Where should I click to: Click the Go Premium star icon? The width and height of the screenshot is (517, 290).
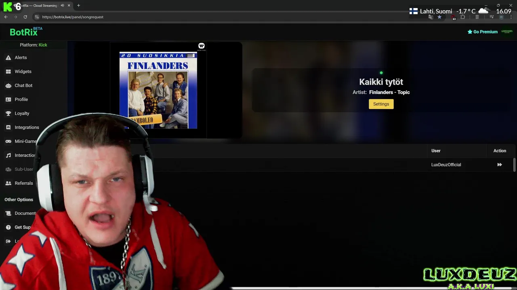470,32
